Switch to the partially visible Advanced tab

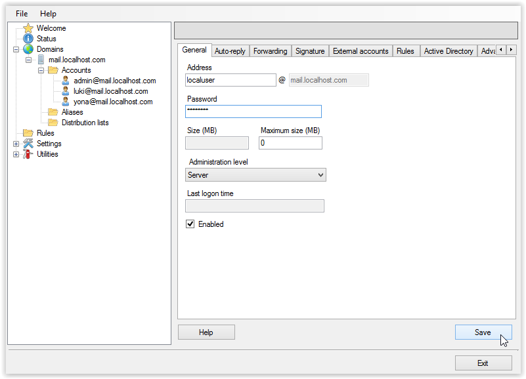click(487, 51)
